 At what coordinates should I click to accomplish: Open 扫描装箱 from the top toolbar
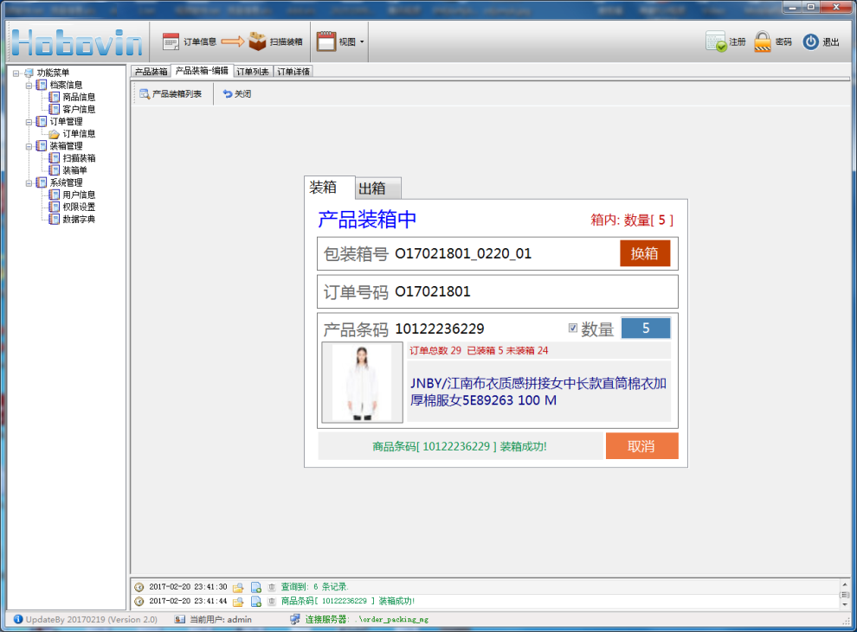(257, 41)
